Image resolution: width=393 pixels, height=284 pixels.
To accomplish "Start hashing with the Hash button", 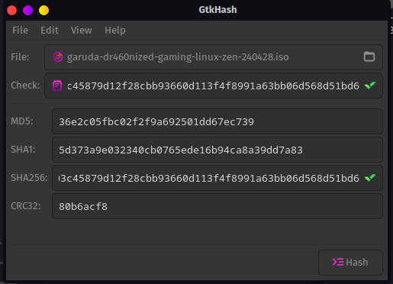I will [350, 263].
